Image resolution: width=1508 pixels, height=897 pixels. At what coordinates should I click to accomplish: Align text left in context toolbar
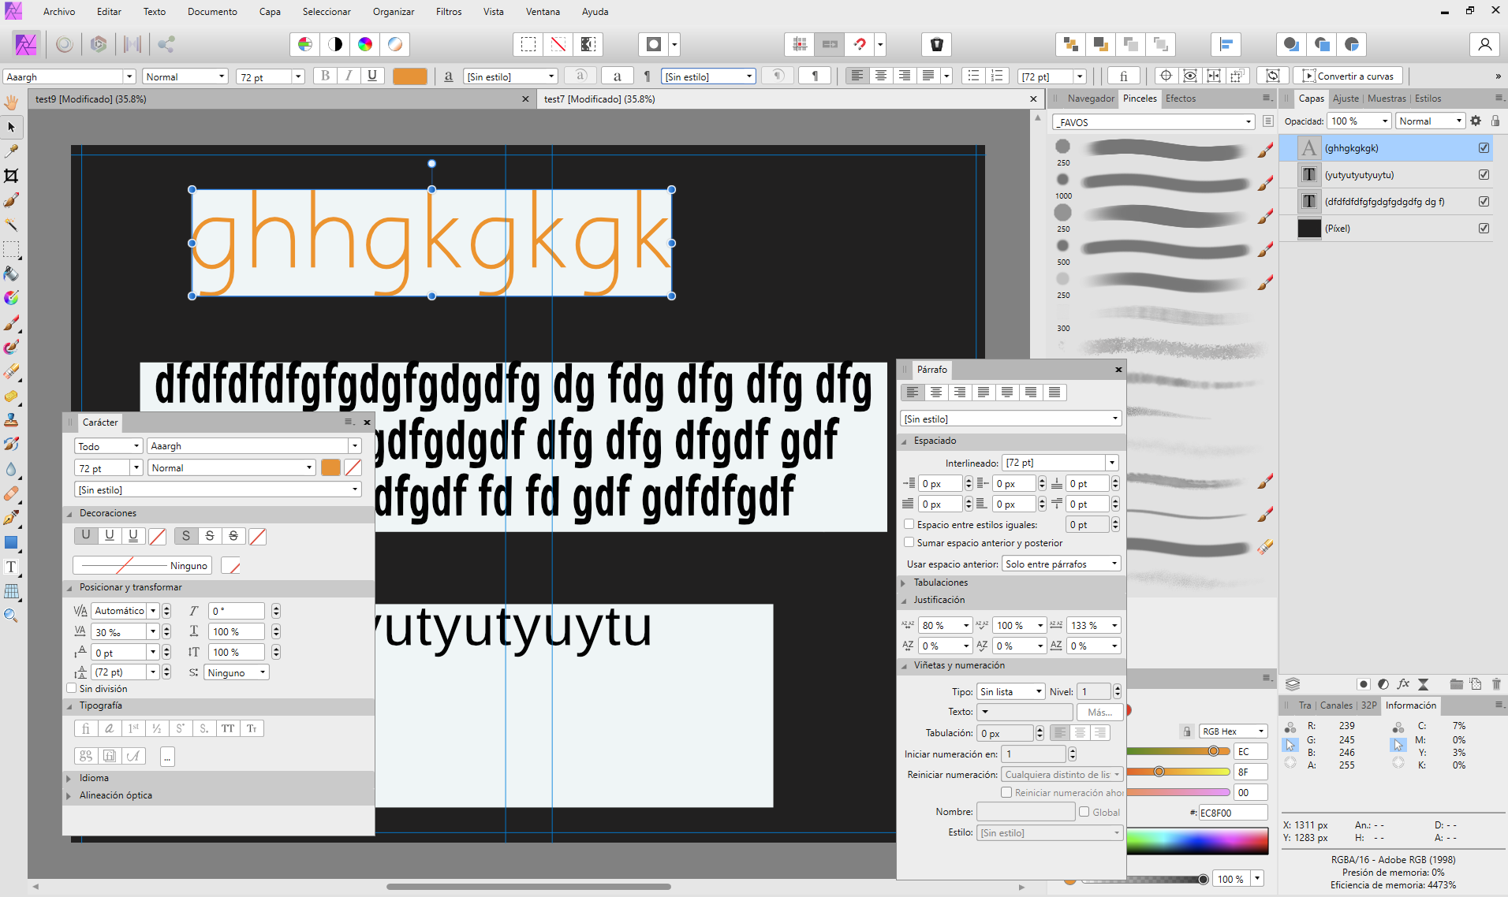coord(857,76)
